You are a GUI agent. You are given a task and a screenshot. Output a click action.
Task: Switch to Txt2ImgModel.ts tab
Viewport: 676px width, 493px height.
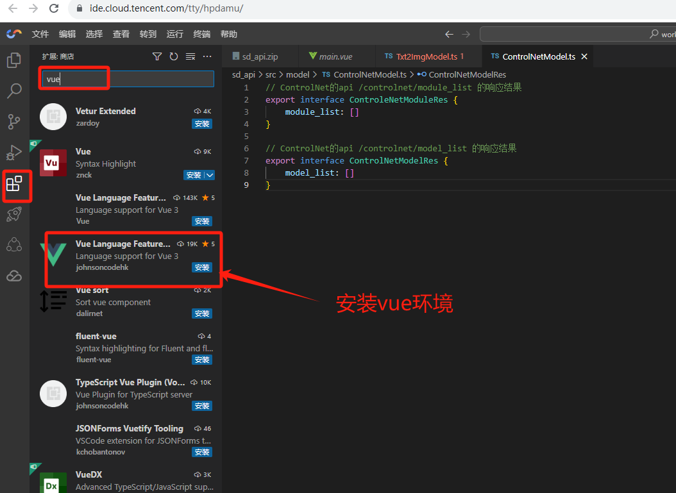click(x=425, y=56)
